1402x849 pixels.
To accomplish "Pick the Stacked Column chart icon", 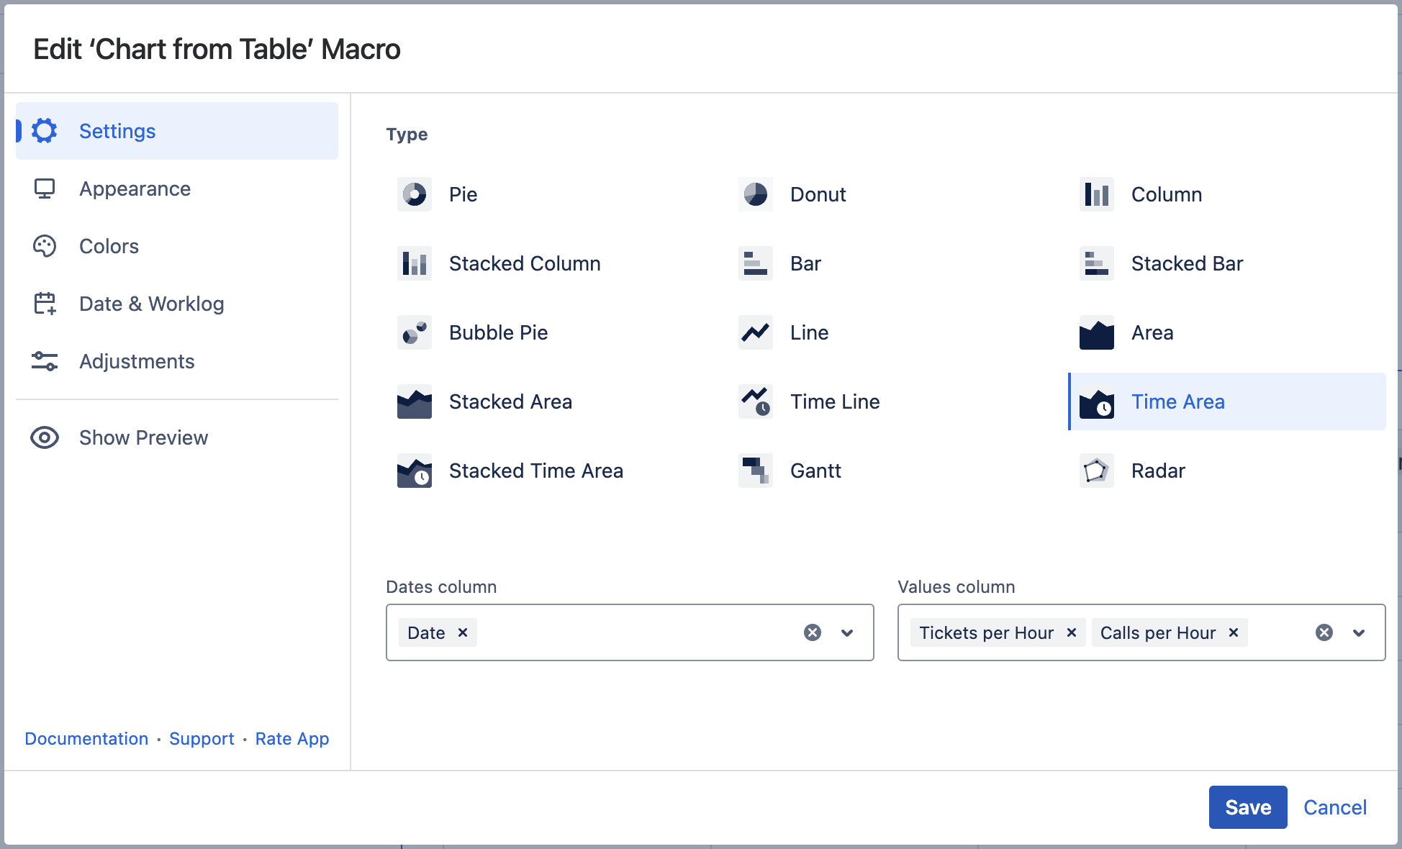I will coord(415,263).
